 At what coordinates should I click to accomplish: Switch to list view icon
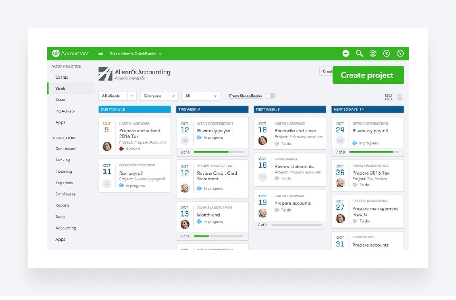399,97
